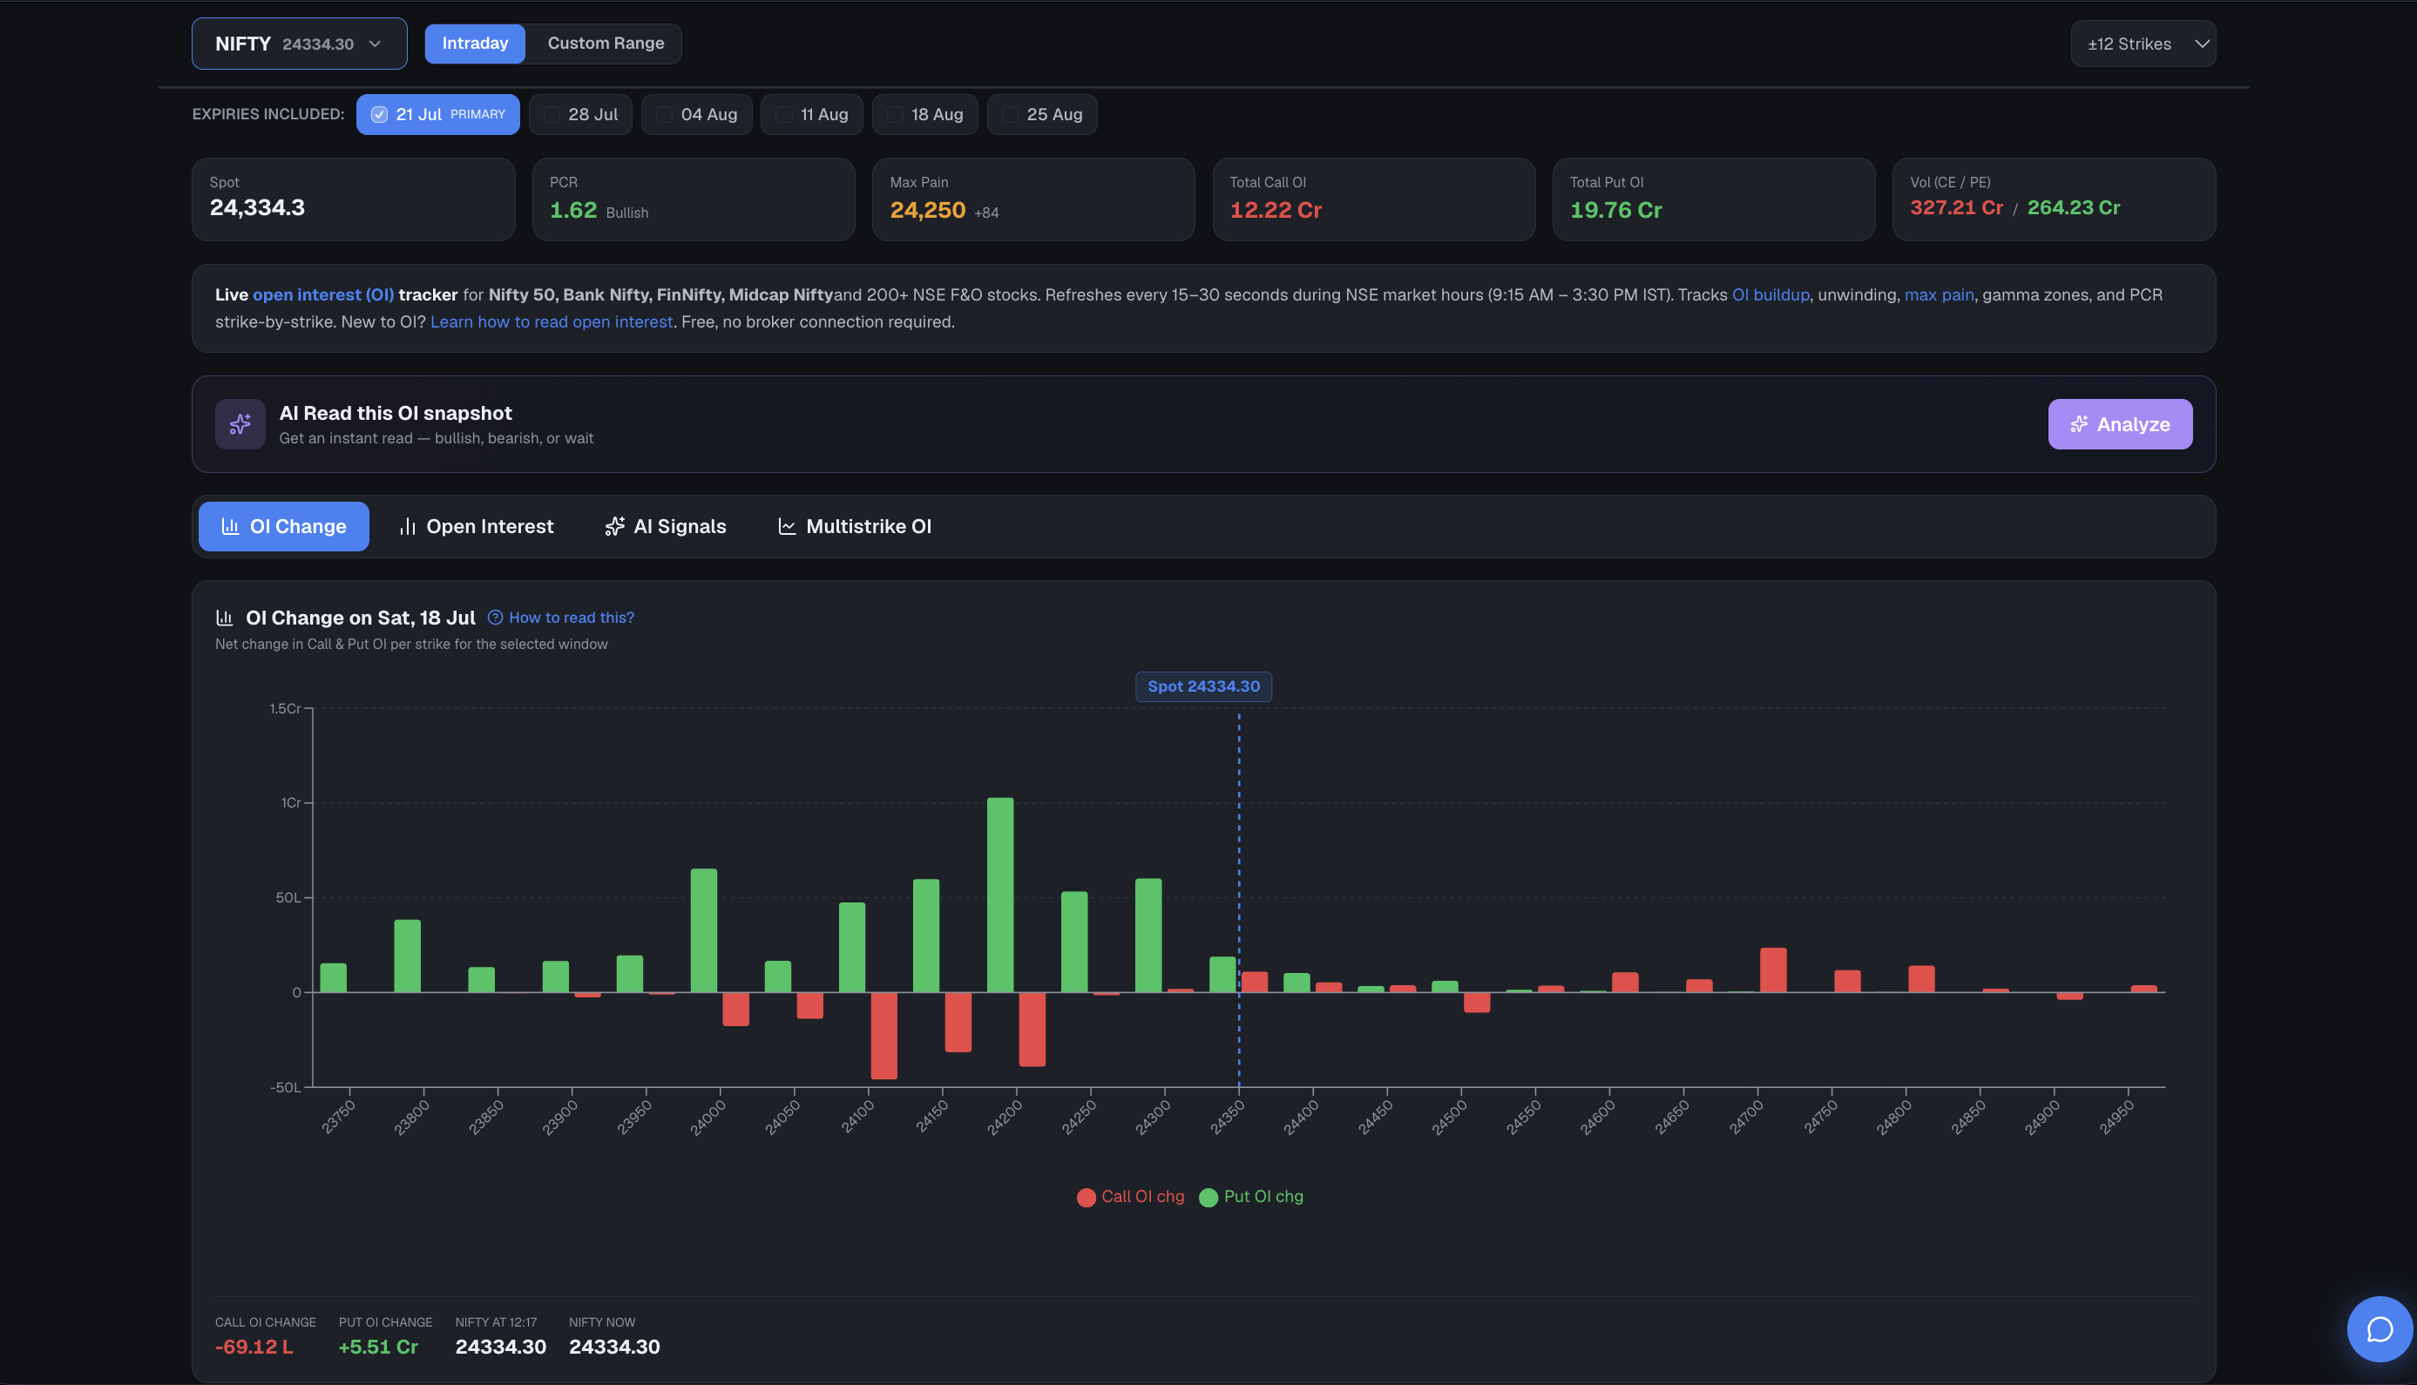Image resolution: width=2417 pixels, height=1385 pixels.
Task: Switch to Intraday mode
Action: (475, 44)
